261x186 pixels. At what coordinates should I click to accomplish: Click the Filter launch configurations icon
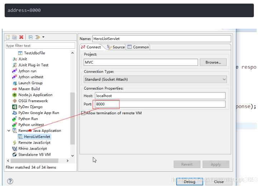coord(38,37)
